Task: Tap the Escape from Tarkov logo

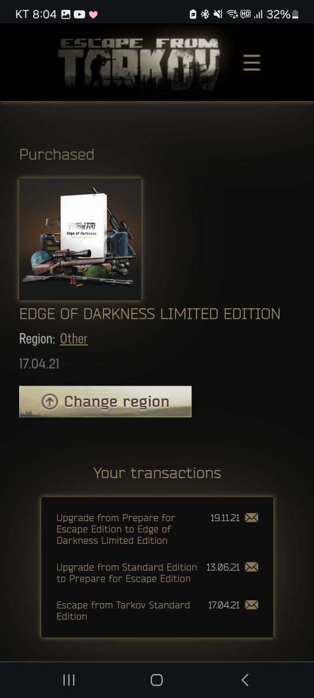Action: tap(139, 63)
